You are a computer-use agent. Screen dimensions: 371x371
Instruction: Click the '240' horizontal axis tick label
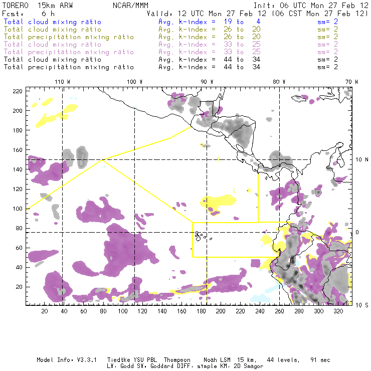(260, 311)
